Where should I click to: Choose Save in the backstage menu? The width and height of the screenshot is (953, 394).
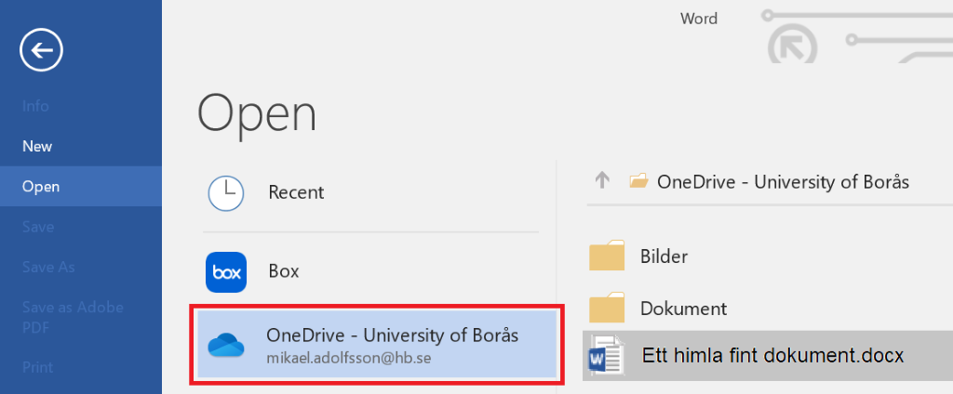[x=38, y=227]
